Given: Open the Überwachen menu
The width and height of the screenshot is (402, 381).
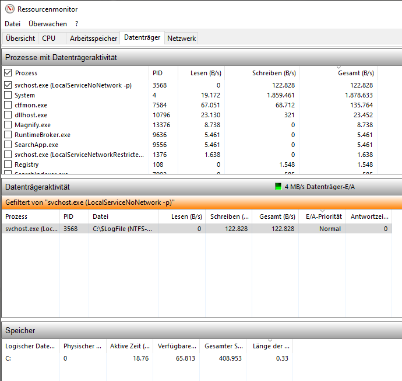Looking at the screenshot, I should 48,24.
